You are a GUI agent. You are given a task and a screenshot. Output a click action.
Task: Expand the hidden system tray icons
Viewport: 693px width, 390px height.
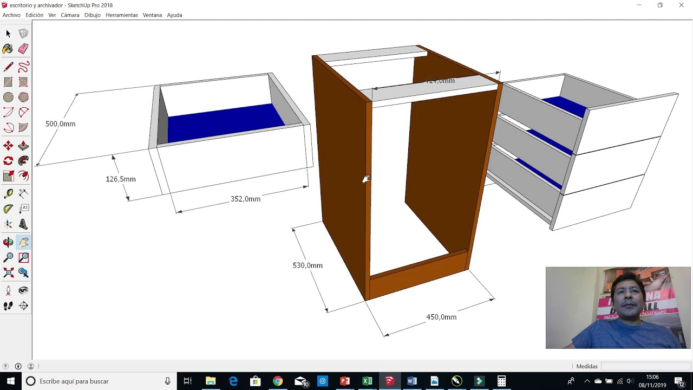[x=587, y=381]
